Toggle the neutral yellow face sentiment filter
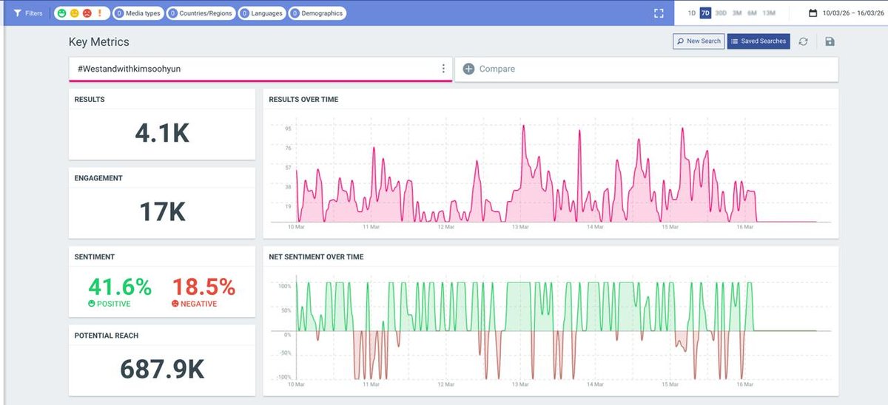This screenshot has width=888, height=405. (x=75, y=13)
